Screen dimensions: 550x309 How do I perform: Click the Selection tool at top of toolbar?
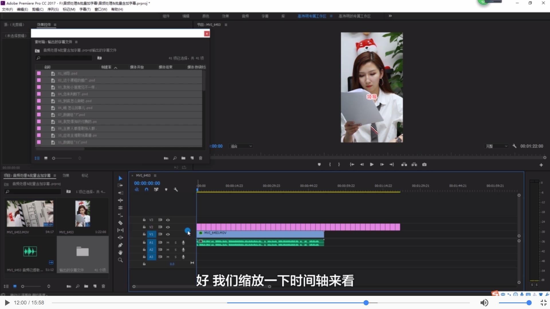point(120,178)
